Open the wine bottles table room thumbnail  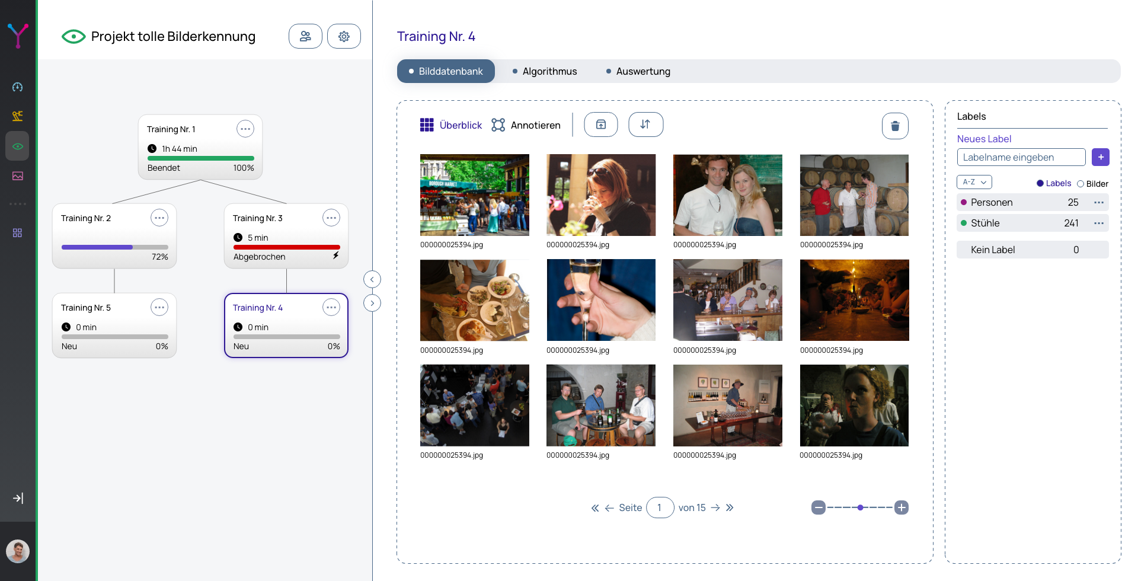pyautogui.click(x=728, y=406)
